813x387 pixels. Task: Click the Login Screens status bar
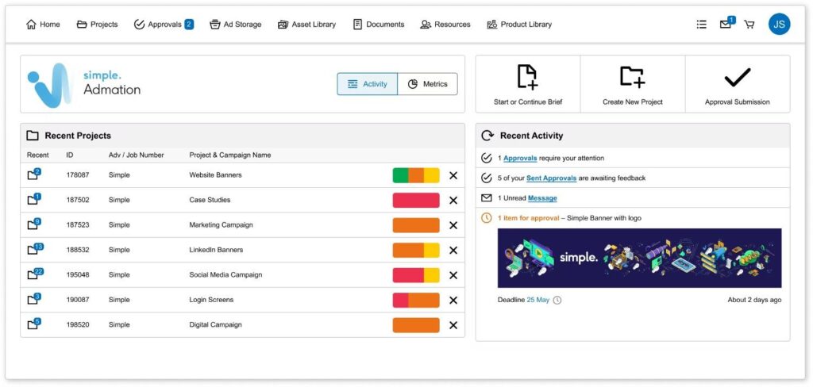[416, 300]
